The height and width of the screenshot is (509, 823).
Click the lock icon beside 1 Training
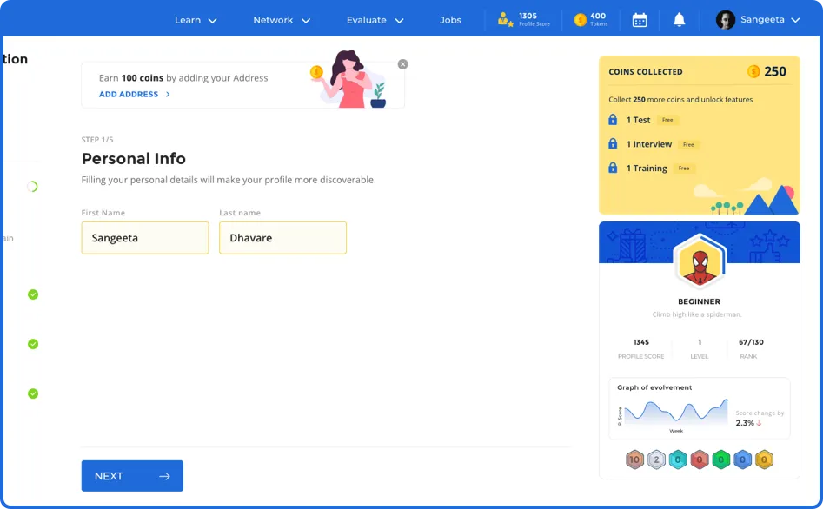613,168
